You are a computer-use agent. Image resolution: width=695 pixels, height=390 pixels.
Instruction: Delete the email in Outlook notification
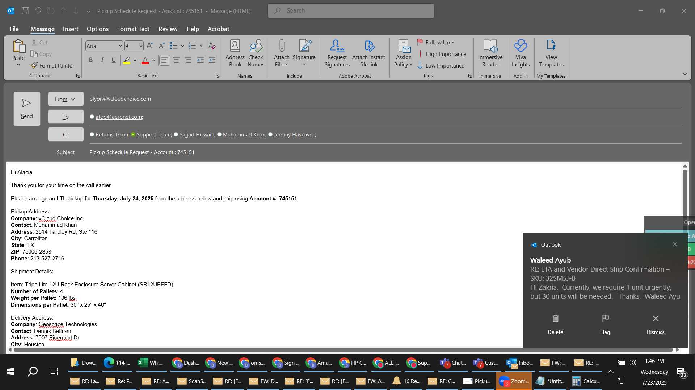555,324
